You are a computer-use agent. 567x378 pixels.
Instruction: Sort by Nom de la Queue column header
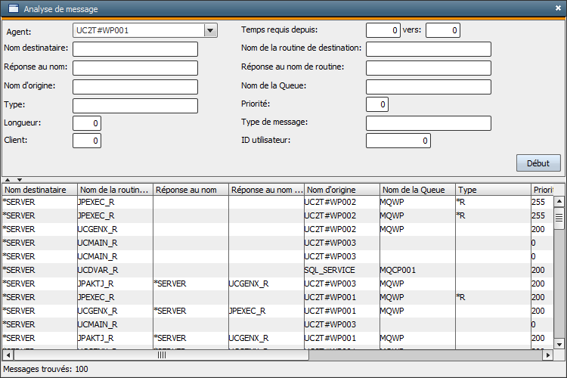[x=417, y=190]
